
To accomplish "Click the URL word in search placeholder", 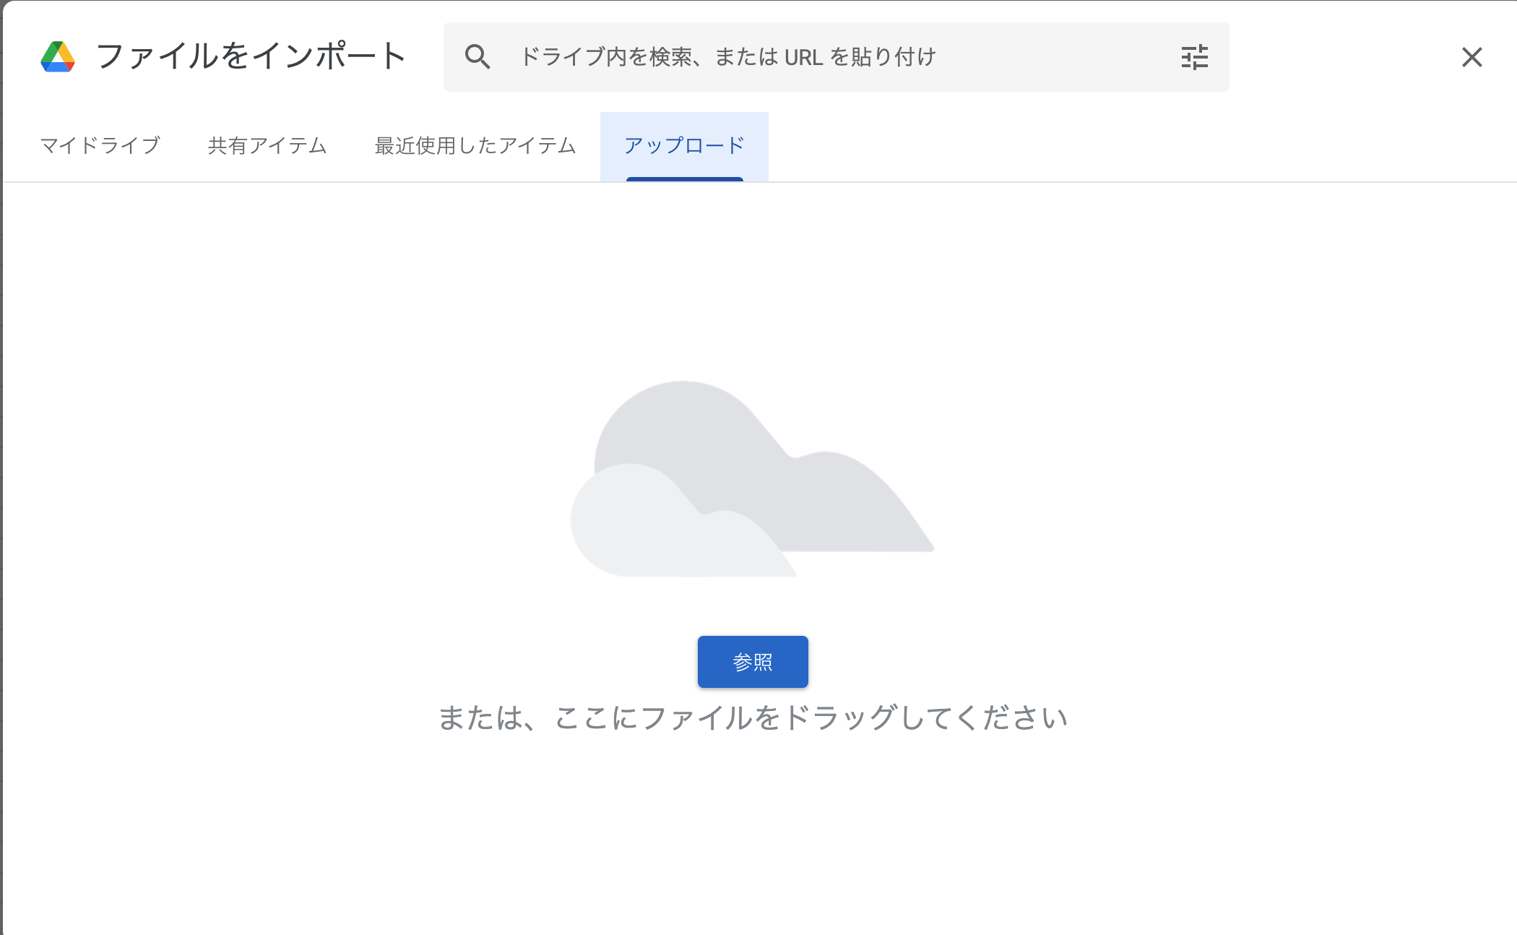I will 803,57.
